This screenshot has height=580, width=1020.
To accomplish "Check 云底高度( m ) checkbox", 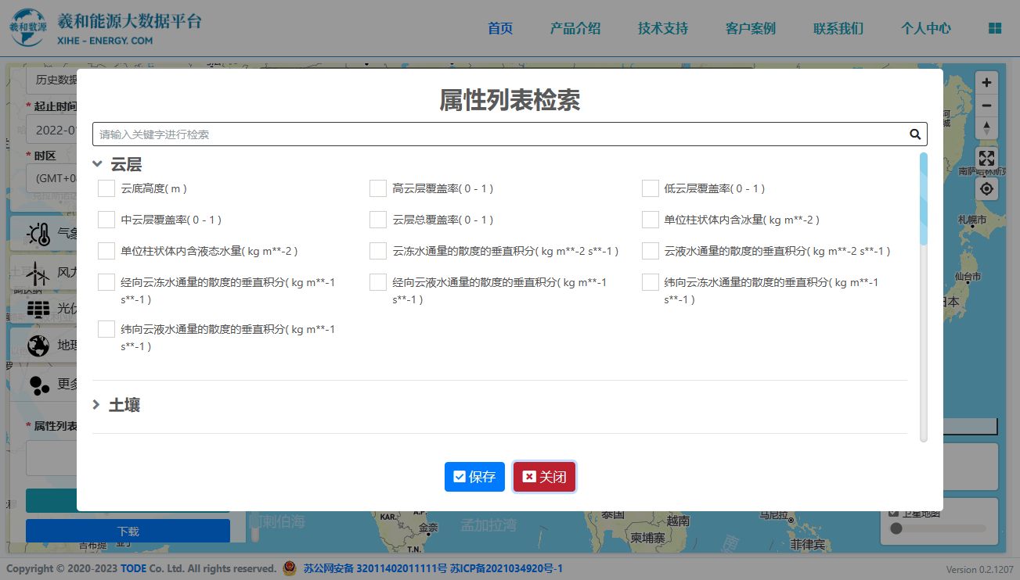I will [x=106, y=188].
